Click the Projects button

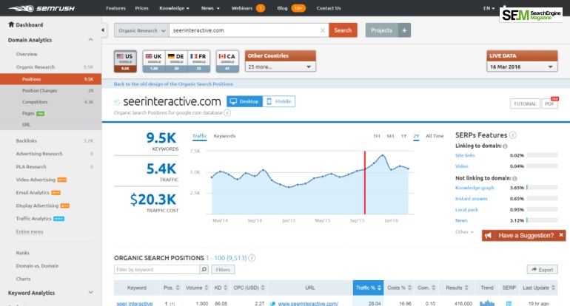coord(382,30)
